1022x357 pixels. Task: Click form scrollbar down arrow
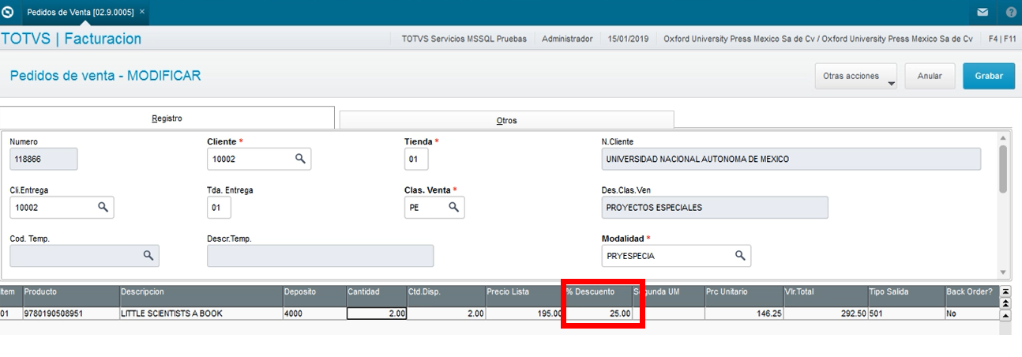[x=1003, y=271]
